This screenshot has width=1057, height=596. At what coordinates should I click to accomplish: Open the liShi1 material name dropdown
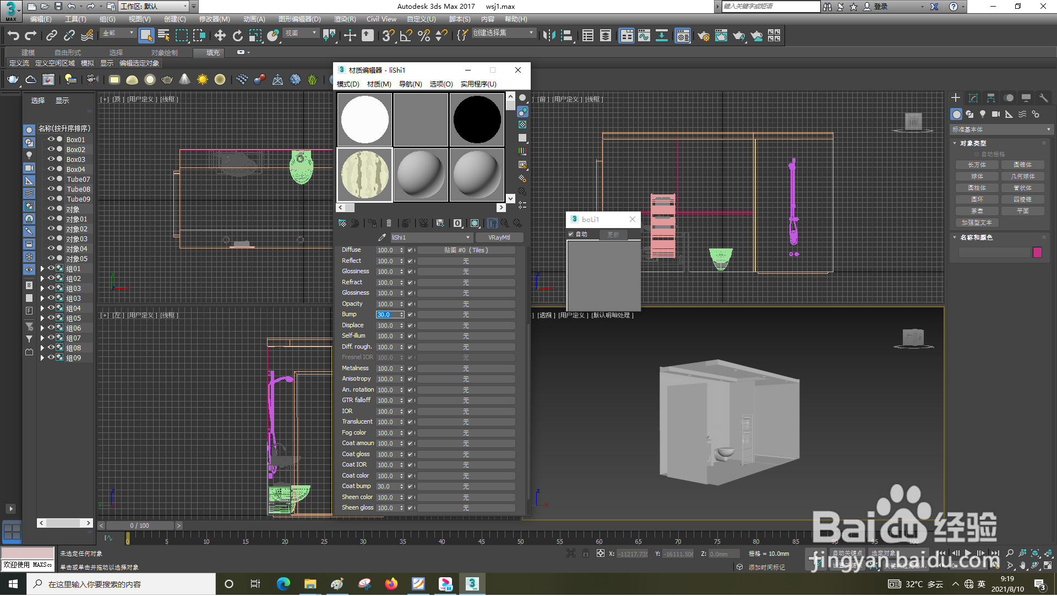467,237
